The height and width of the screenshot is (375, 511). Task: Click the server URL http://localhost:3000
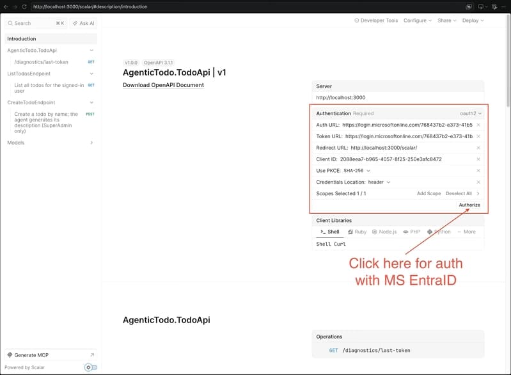[340, 97]
